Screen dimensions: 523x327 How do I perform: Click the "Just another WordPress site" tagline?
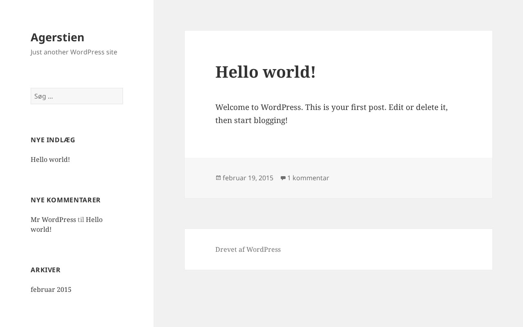pyautogui.click(x=74, y=52)
